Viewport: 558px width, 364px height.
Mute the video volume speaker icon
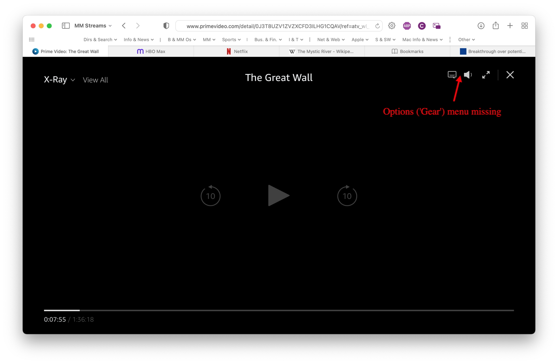click(x=468, y=75)
